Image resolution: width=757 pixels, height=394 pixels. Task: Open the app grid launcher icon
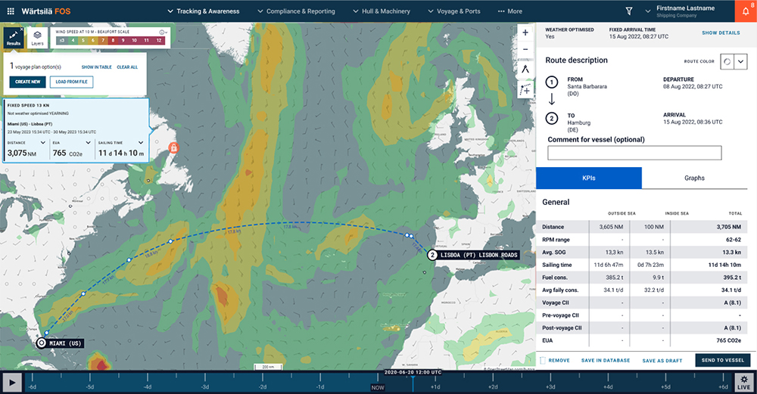(x=11, y=11)
